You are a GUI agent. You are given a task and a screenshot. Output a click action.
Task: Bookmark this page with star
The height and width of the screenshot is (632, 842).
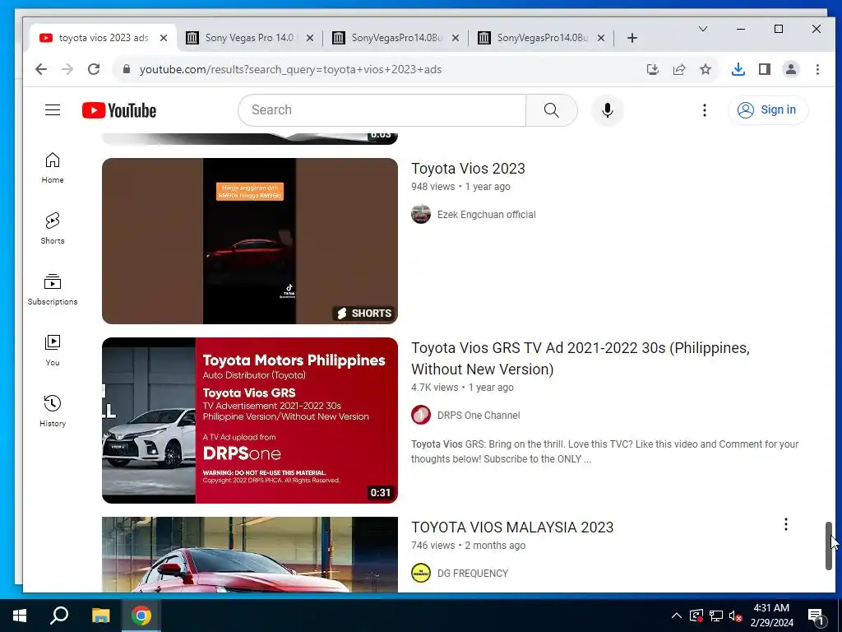pyautogui.click(x=705, y=69)
